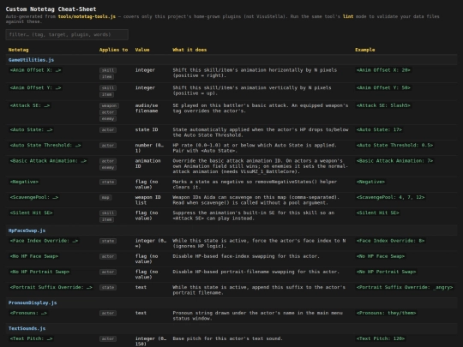Click example <Anim Offset Y: 50>
The image size is (463, 347).
pos(383,87)
